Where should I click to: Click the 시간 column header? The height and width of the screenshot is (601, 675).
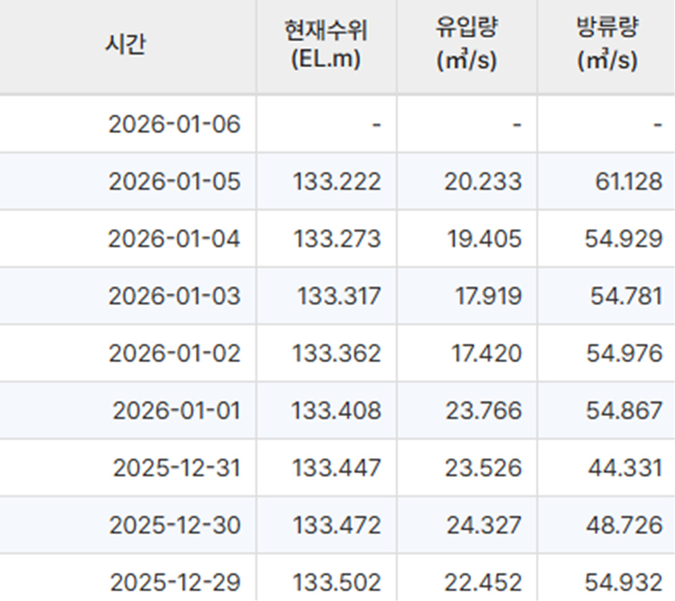coord(126,45)
